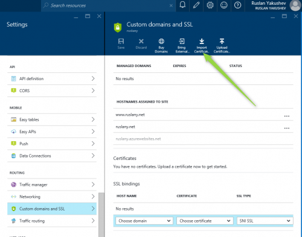Click the HOST NAME column header
Image resolution: width=302 pixels, height=237 pixels.
(x=126, y=196)
